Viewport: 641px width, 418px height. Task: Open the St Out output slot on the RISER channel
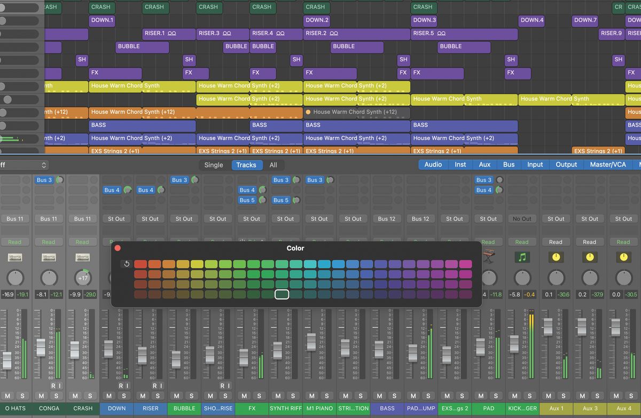pyautogui.click(x=150, y=218)
